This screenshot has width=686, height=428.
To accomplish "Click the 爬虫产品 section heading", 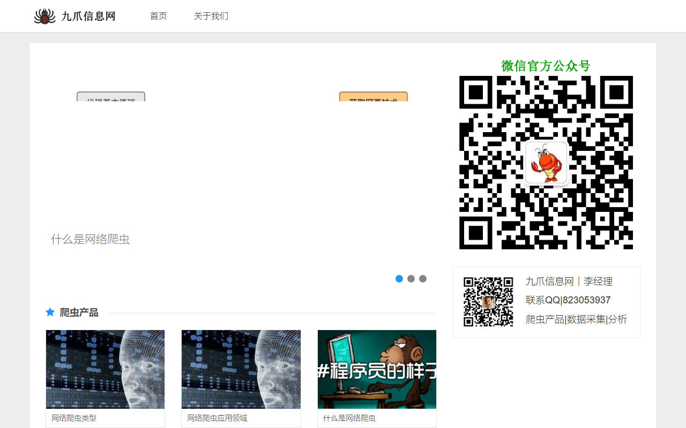I will 79,312.
